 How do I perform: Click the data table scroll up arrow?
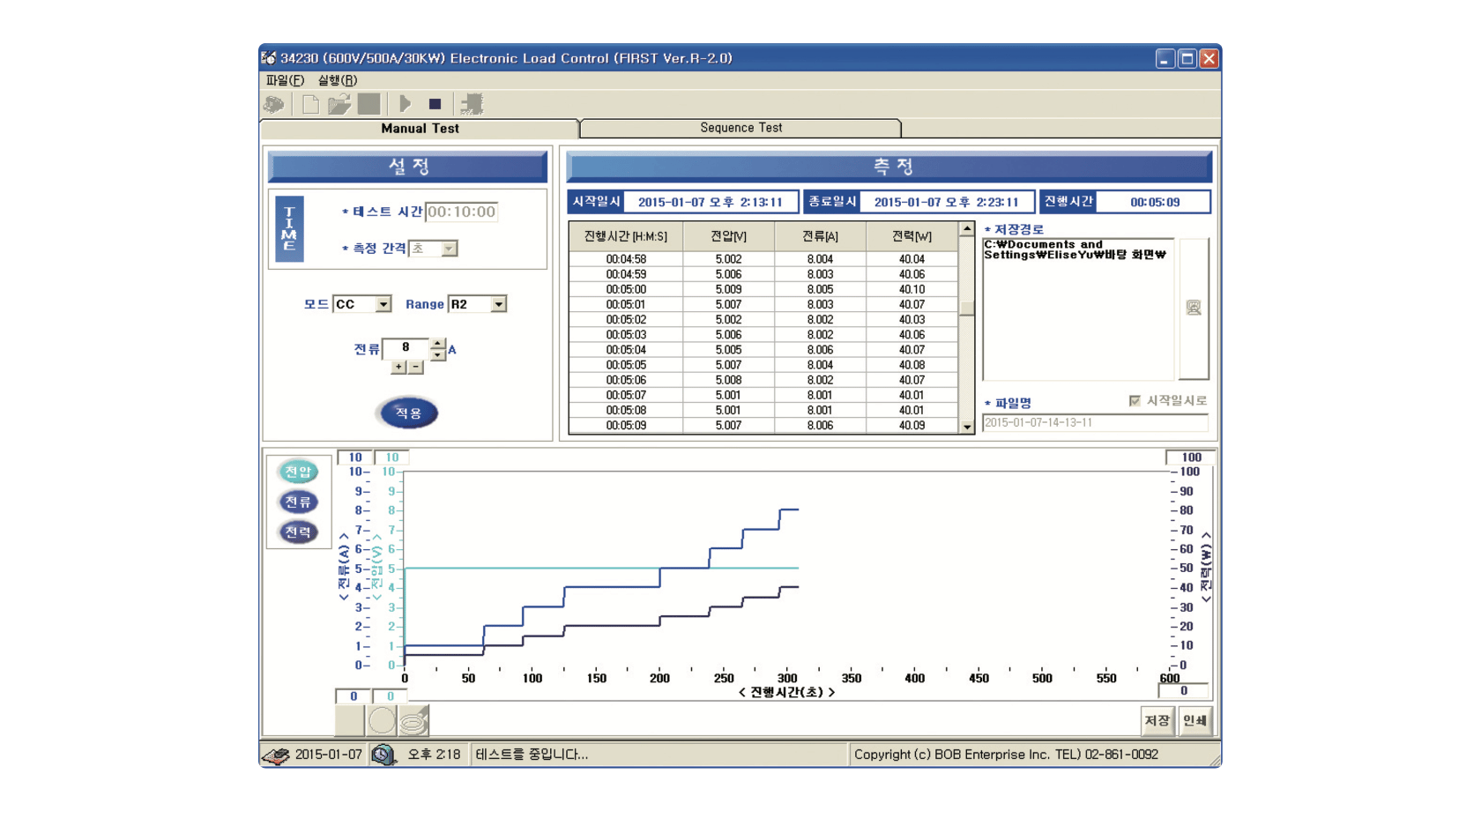point(967,229)
